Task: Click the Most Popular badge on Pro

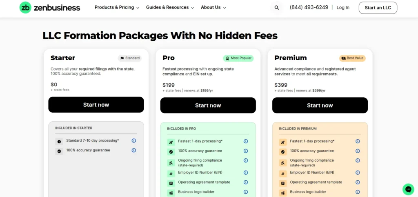Action: [238, 58]
